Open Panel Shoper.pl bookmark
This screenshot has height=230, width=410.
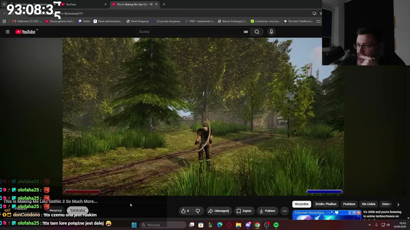pyautogui.click(x=137, y=21)
